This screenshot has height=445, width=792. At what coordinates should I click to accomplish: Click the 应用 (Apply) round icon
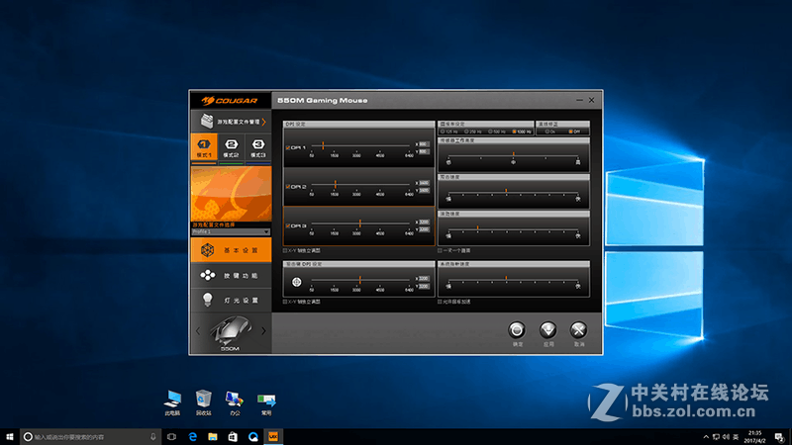coord(547,331)
